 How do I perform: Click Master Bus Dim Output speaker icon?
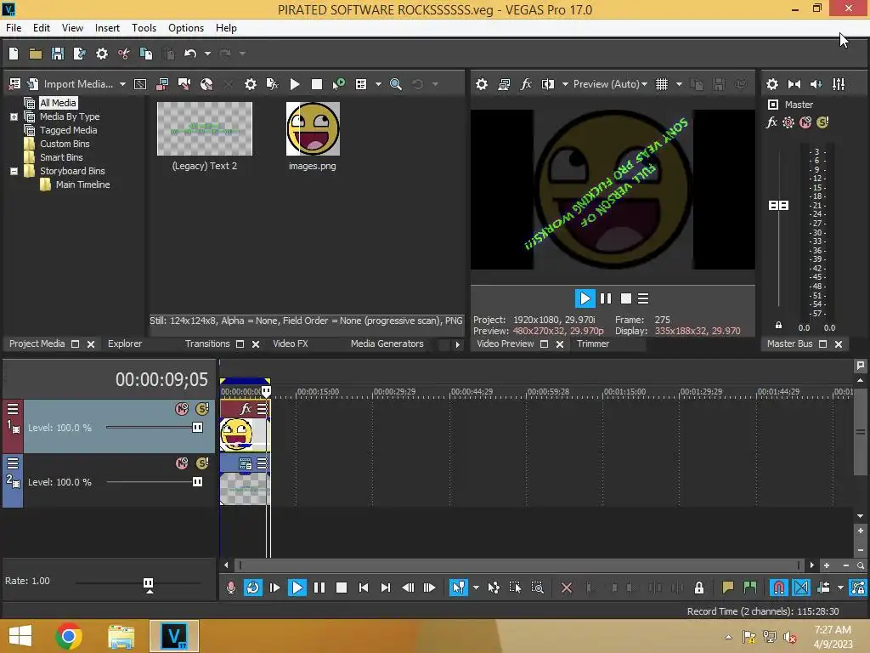click(816, 84)
